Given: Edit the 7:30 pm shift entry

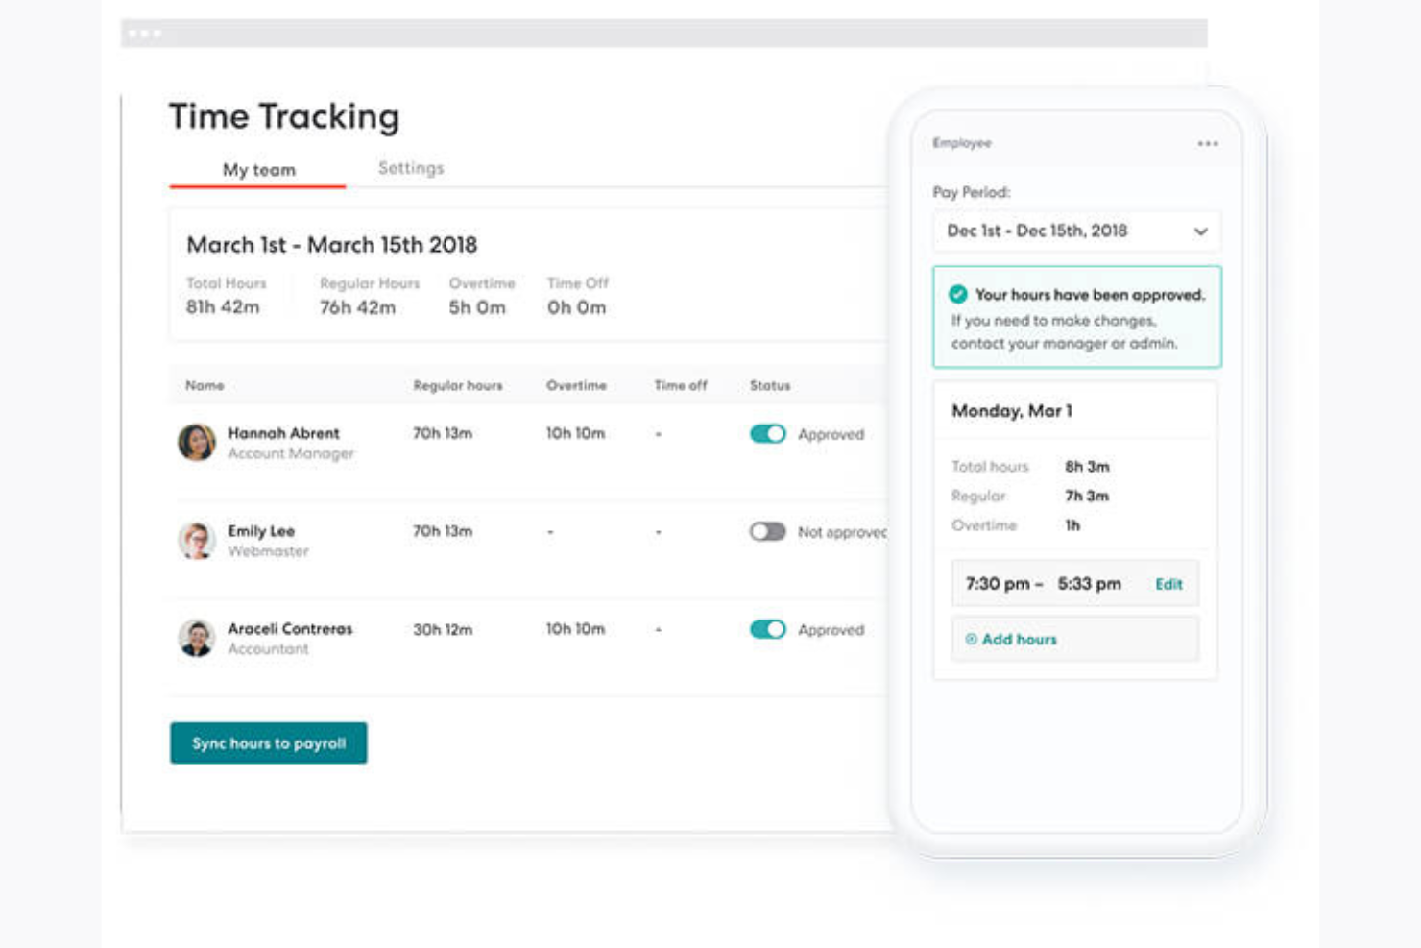Looking at the screenshot, I should 1168,583.
